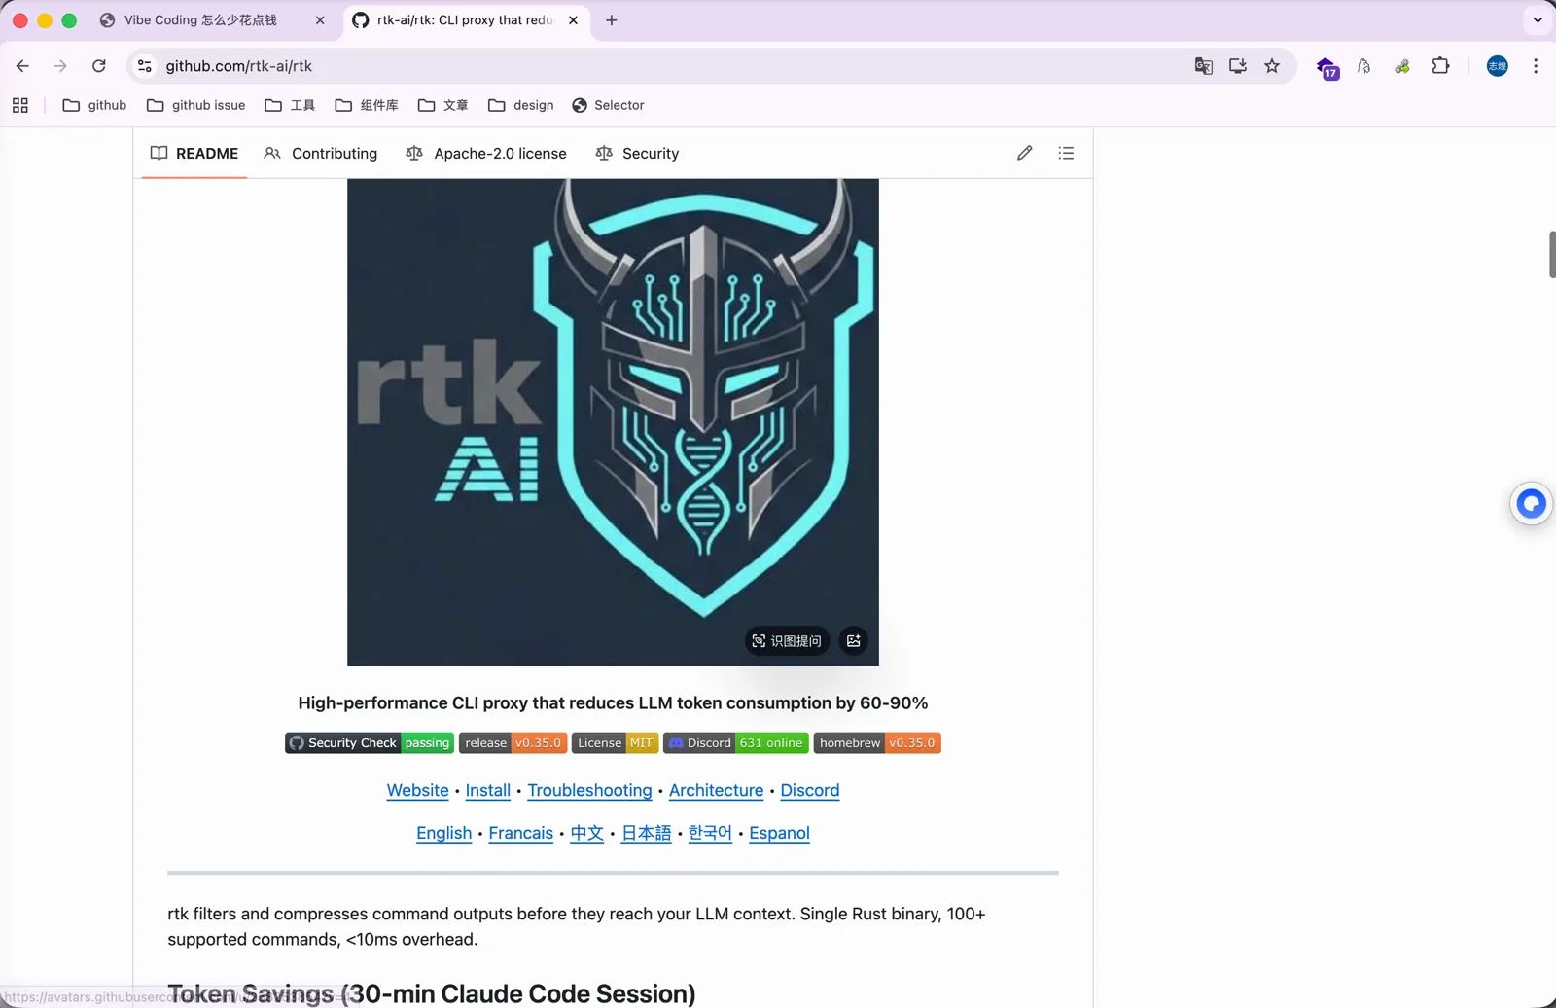Expand the tab search dropdown arrow

pyautogui.click(x=1538, y=20)
